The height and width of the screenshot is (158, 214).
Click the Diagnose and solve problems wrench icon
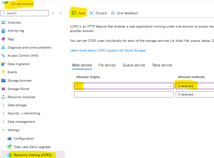tap(4, 48)
